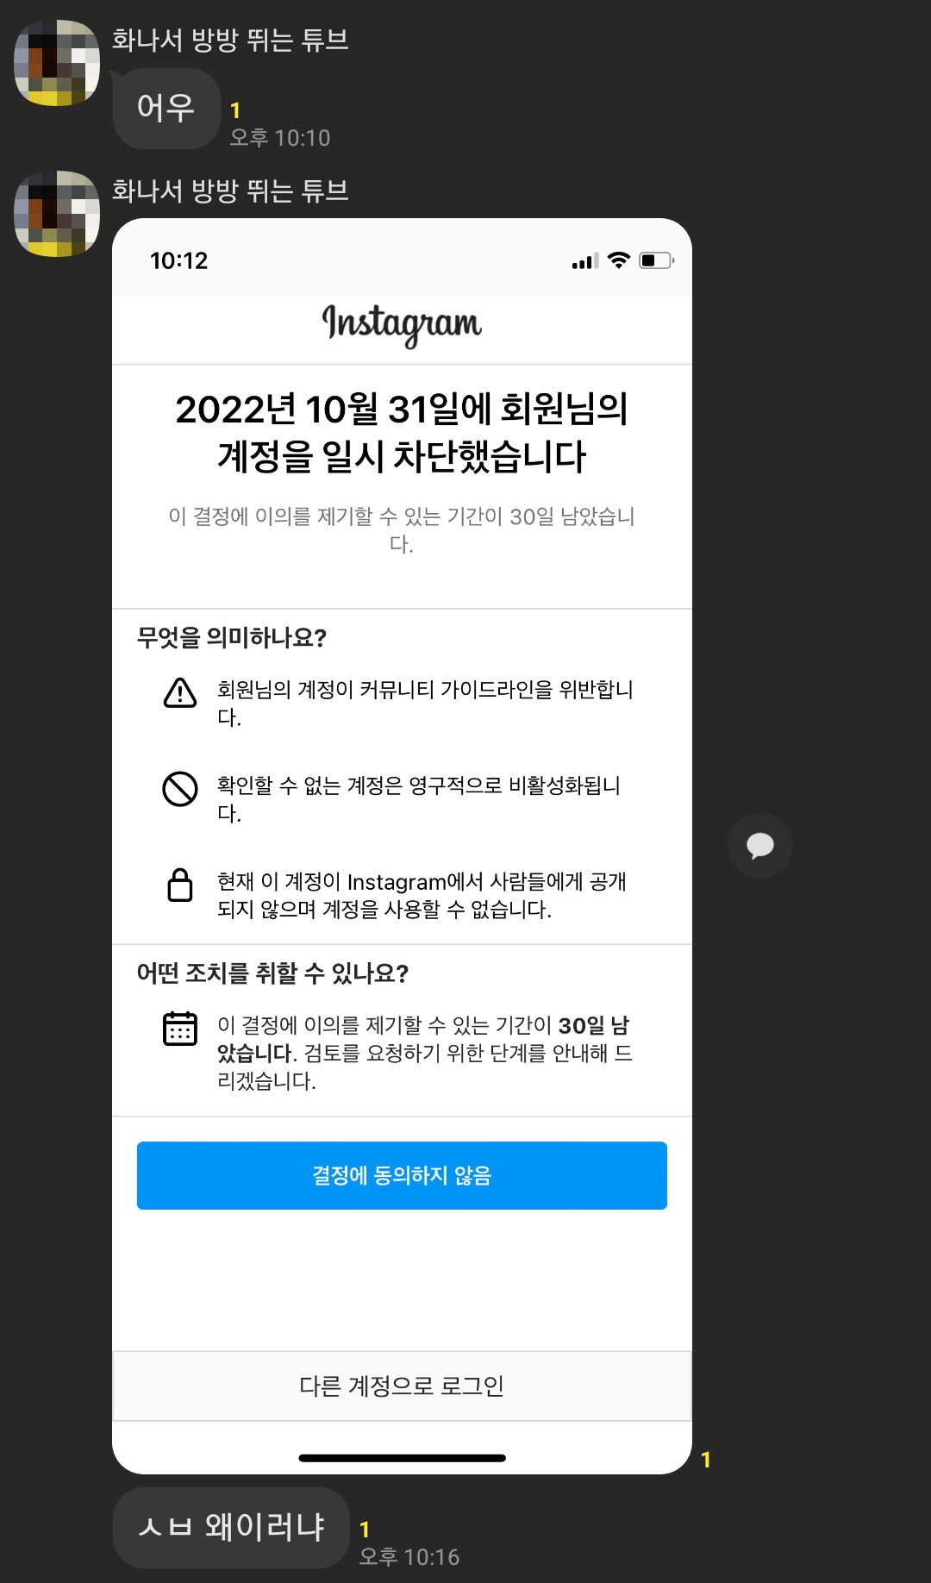Tap the 어우 chat bubble
Screen dimensions: 931x1583
[x=166, y=109]
